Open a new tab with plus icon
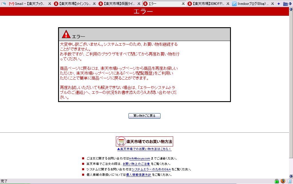The width and height of the screenshot is (293, 184). click(x=279, y=4)
